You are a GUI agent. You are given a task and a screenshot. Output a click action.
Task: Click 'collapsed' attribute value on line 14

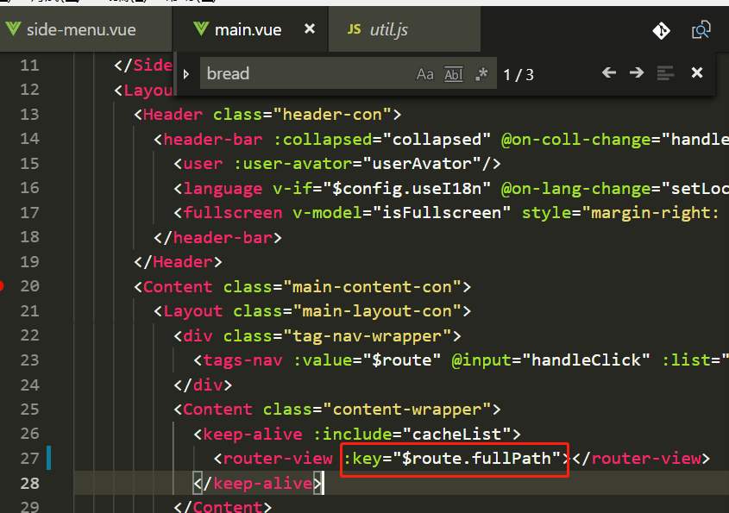click(437, 140)
